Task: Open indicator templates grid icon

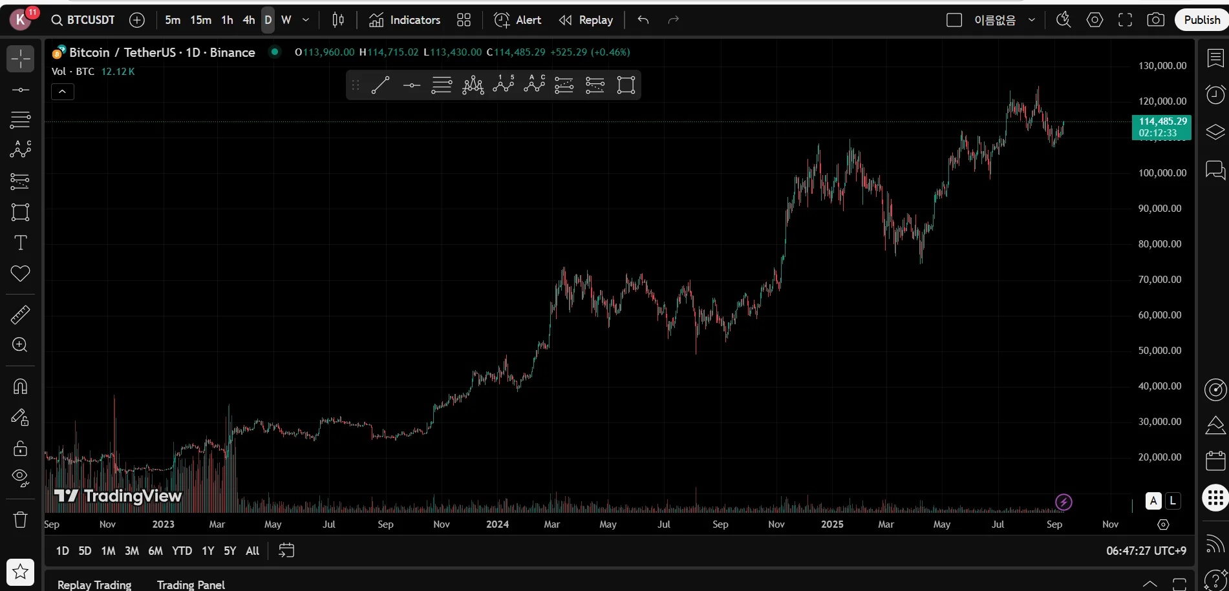Action: (464, 20)
